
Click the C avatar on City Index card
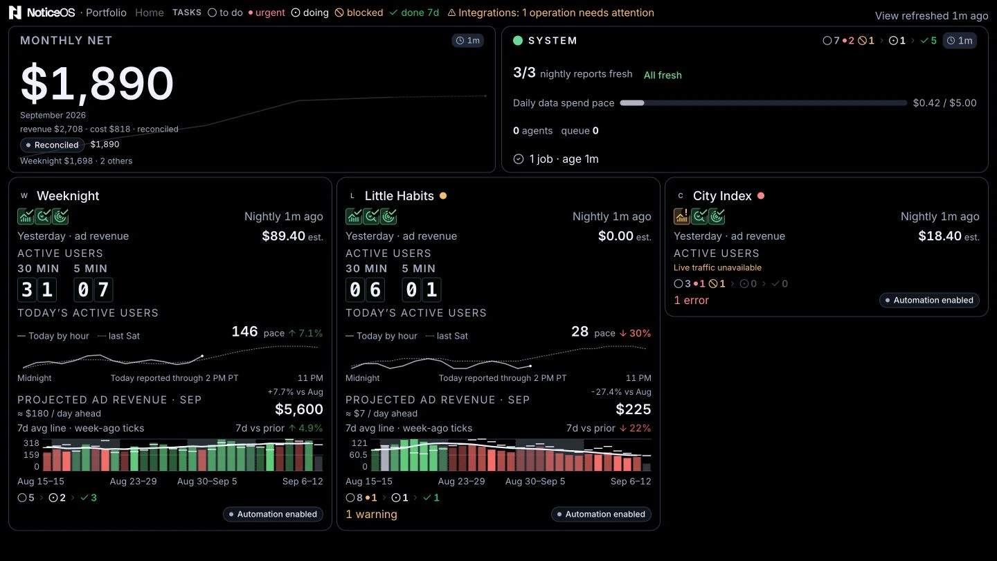[681, 196]
